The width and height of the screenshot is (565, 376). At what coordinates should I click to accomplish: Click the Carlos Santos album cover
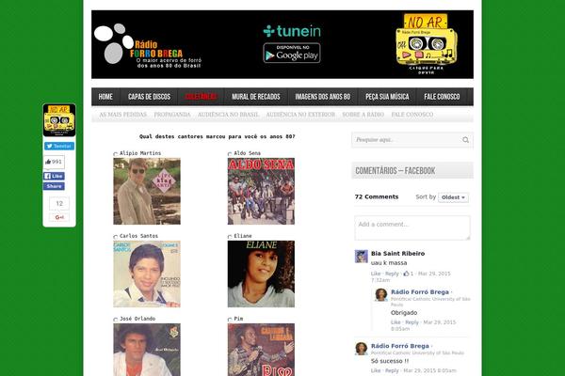point(147,274)
